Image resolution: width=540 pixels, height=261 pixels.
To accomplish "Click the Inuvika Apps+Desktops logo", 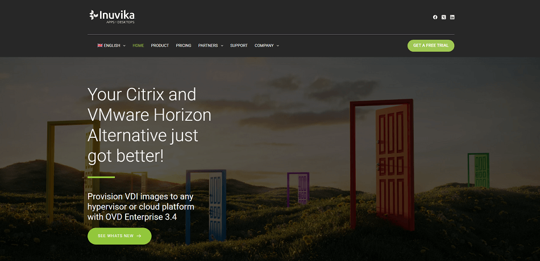I will point(112,17).
